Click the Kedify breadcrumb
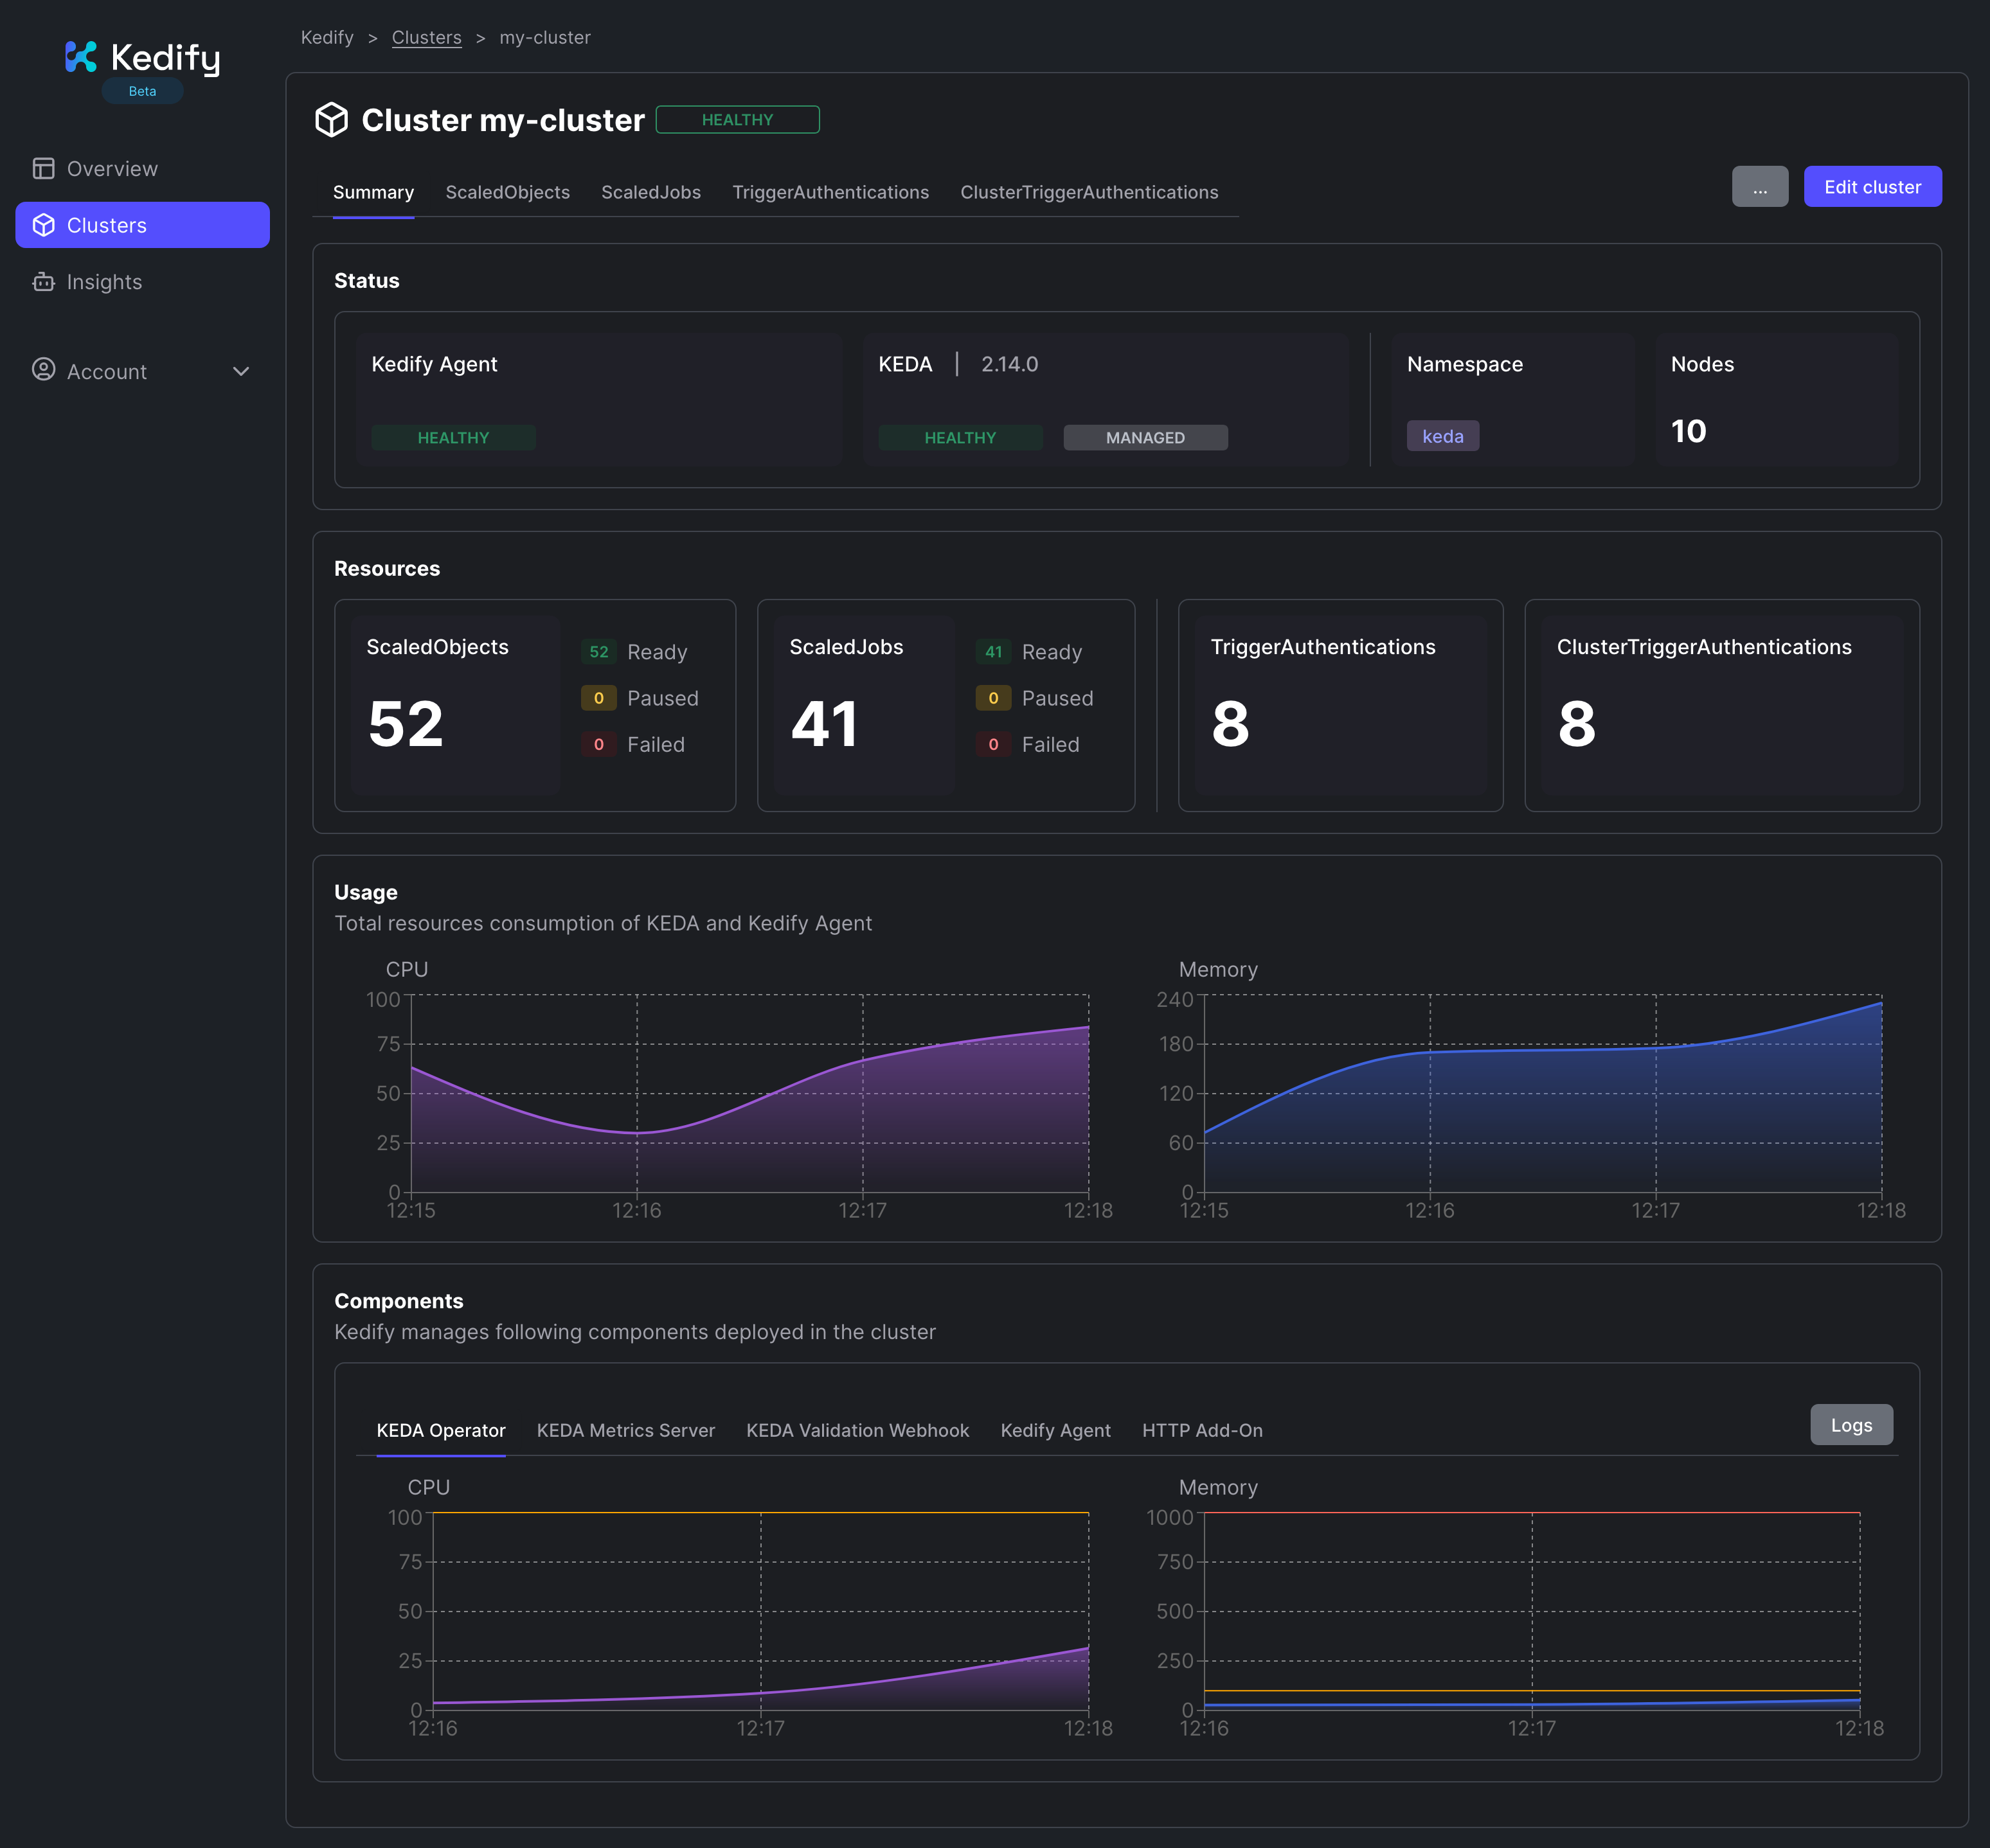 pyautogui.click(x=327, y=37)
